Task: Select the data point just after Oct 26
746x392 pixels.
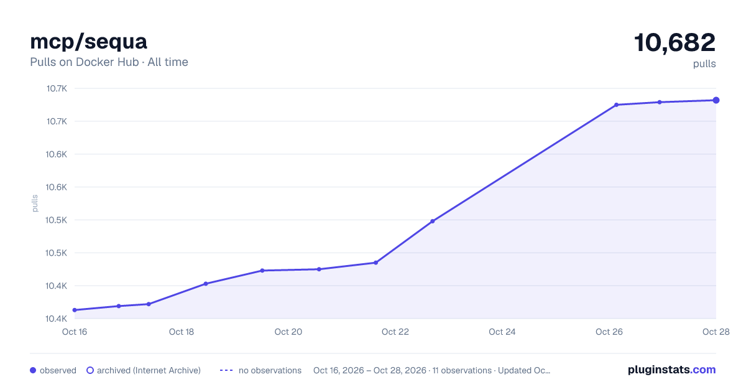Action: (616, 105)
